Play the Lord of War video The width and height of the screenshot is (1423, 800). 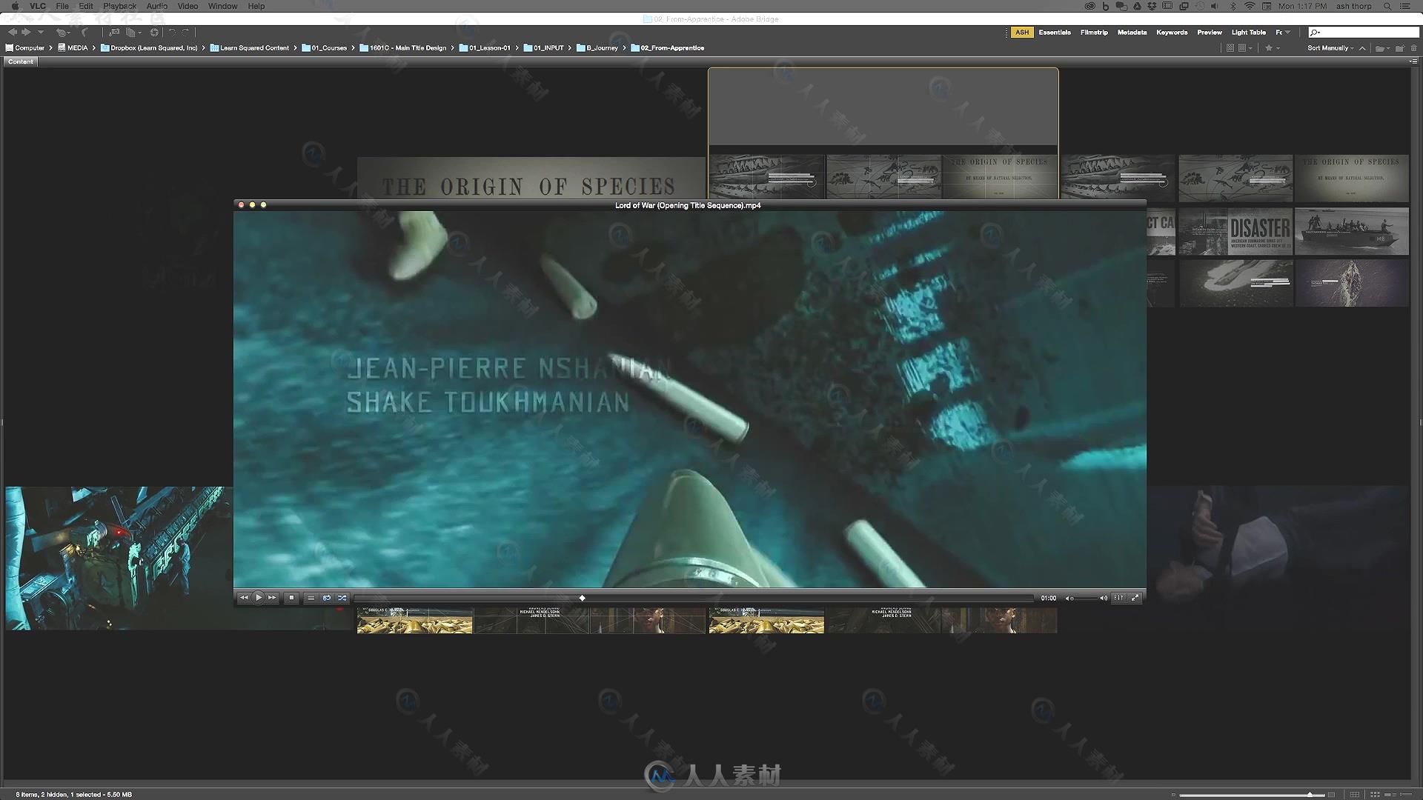click(x=259, y=598)
